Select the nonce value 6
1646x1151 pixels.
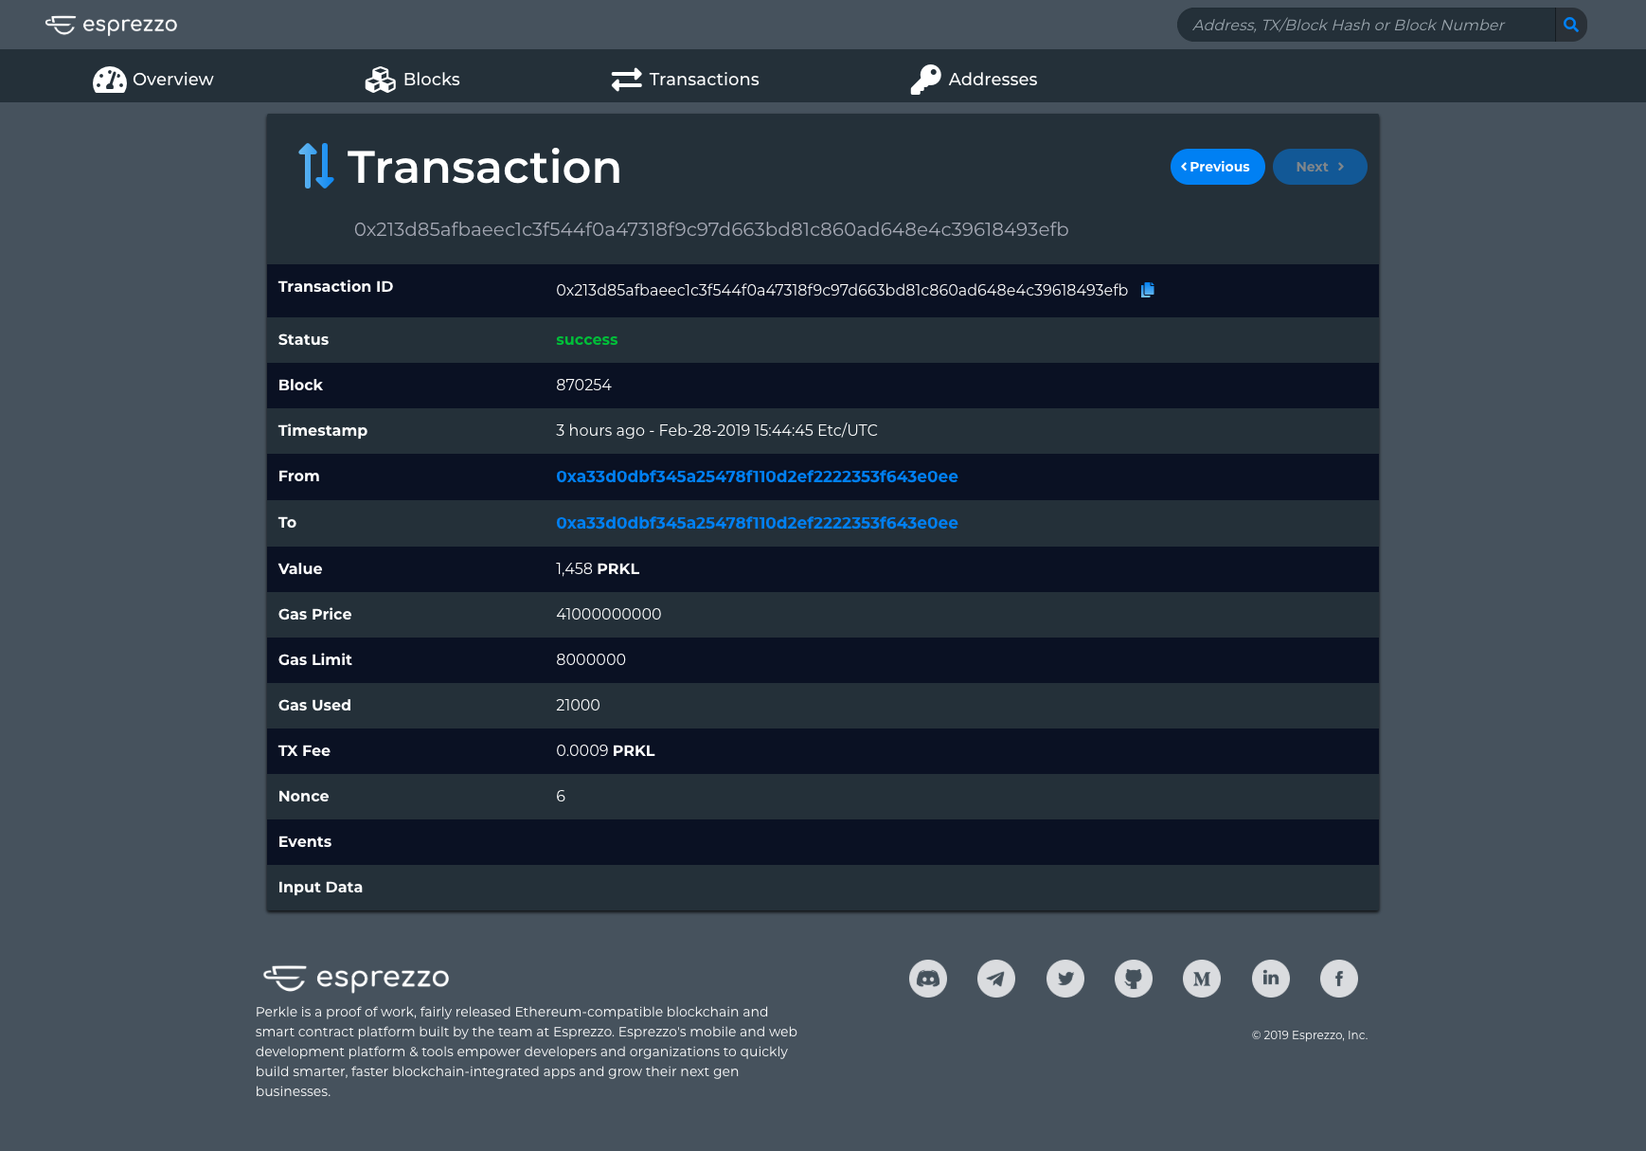561,796
